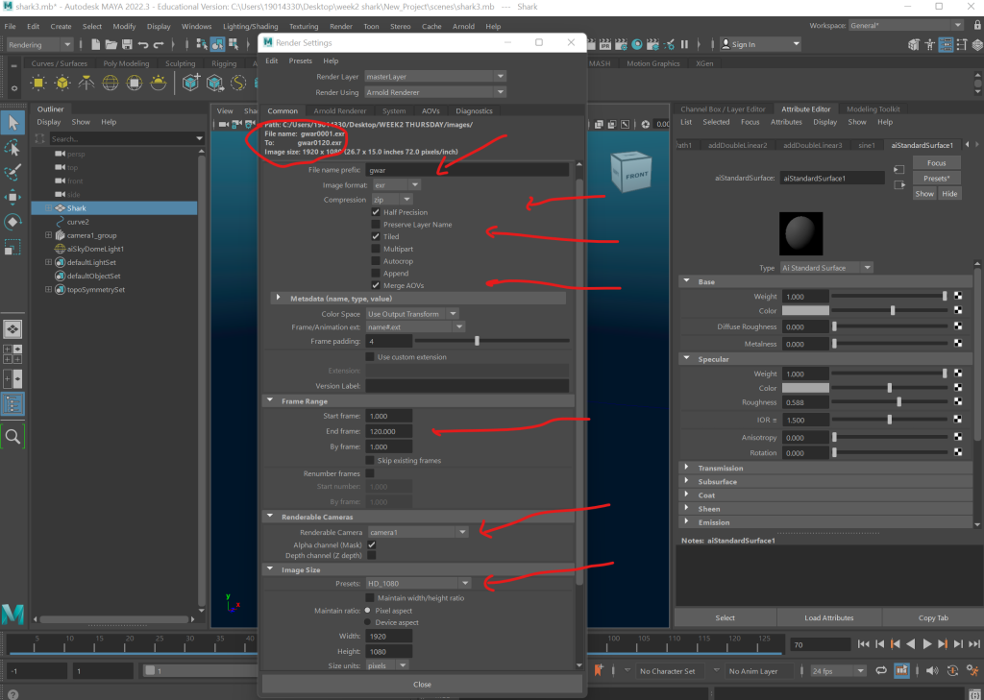Choose the Lasso select tool
The image size is (984, 700).
pos(12,148)
